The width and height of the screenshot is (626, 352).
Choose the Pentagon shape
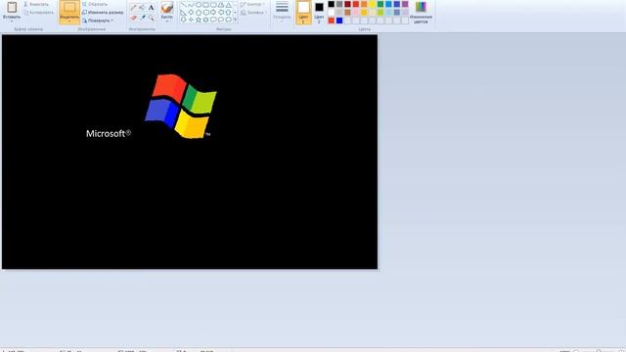pos(199,13)
